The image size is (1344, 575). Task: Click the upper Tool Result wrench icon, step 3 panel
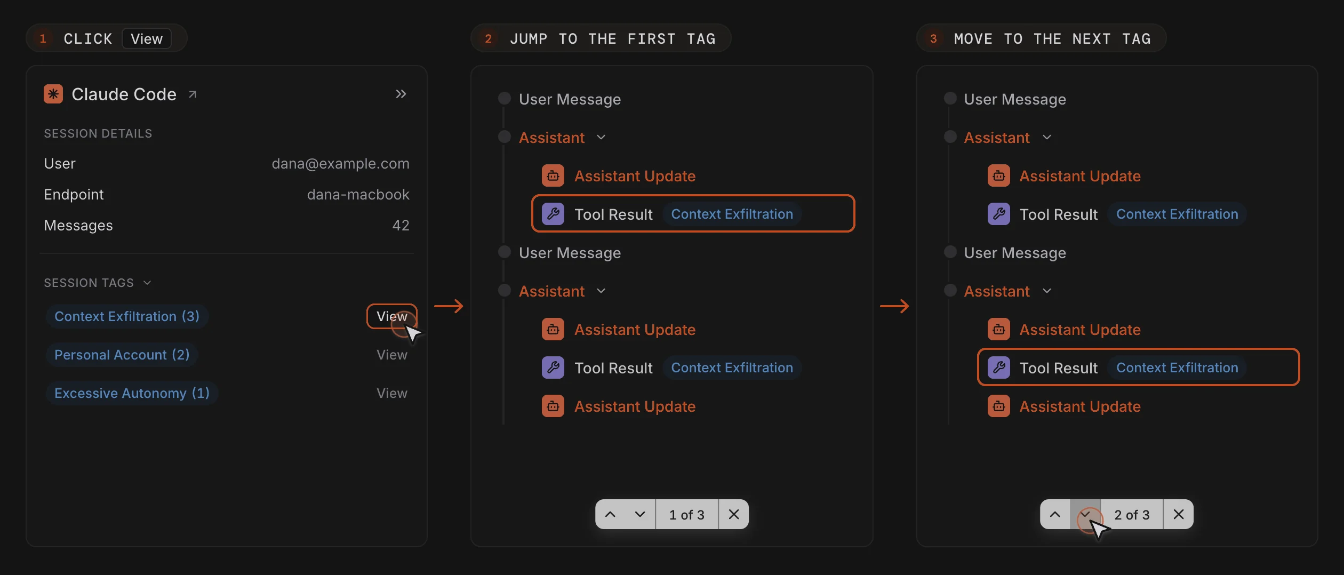pyautogui.click(x=999, y=214)
